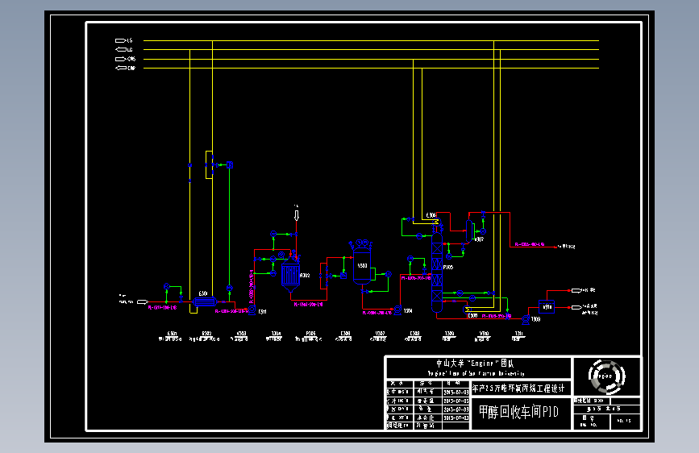Click the project name 年产25万吨环氧丙烷工程设计
Viewport: 699px width, 453px height.
click(x=518, y=389)
